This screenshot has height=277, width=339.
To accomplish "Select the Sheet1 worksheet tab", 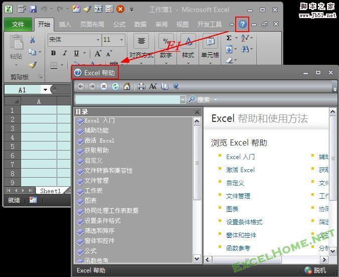I will click(x=50, y=191).
